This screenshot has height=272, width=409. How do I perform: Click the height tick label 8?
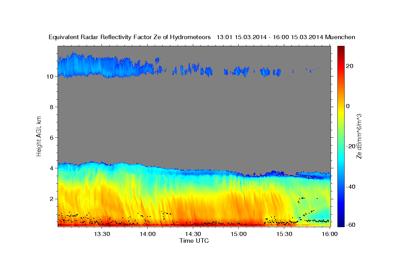pyautogui.click(x=51, y=107)
